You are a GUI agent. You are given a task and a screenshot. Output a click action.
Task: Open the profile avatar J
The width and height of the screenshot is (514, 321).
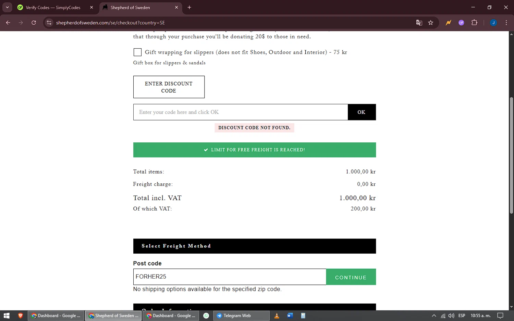493,23
